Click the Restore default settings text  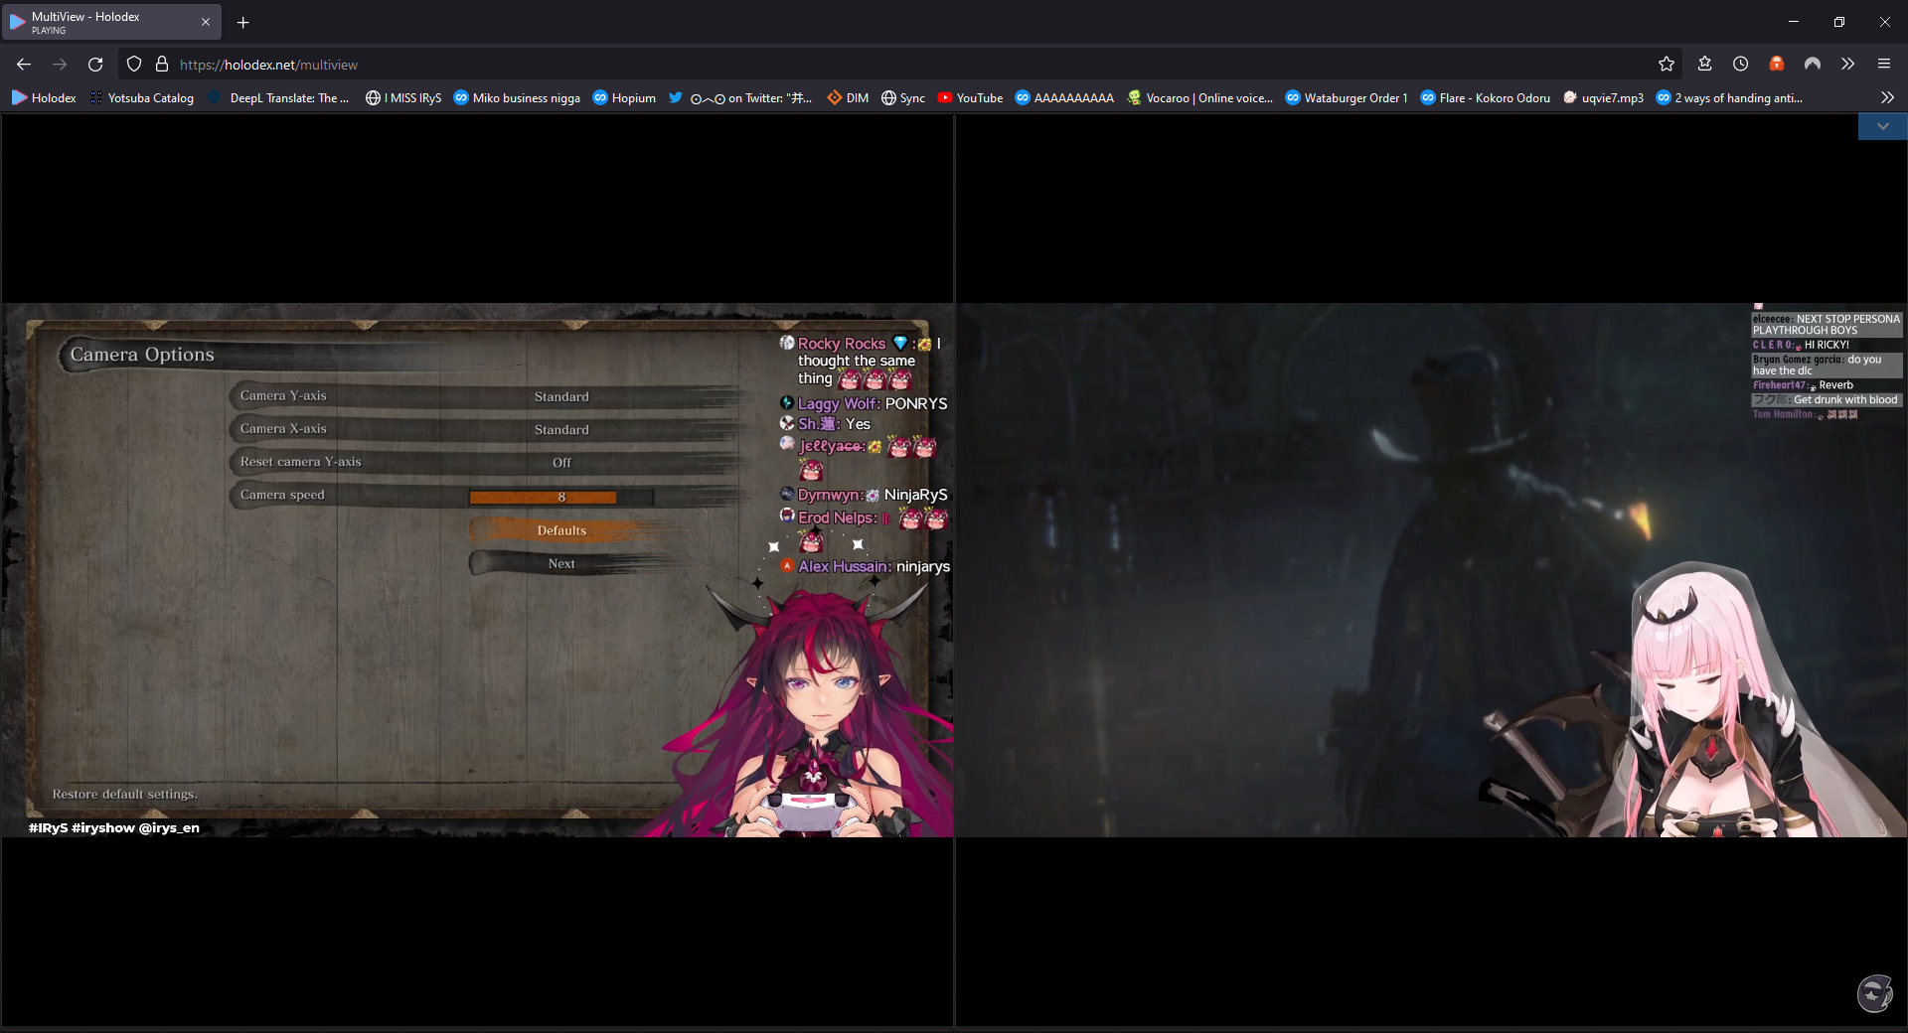click(x=125, y=794)
